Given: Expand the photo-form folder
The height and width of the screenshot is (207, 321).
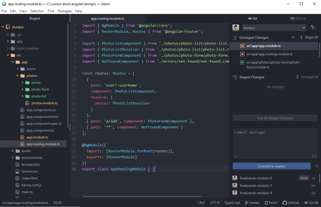Looking at the screenshot, I should pos(23,89).
